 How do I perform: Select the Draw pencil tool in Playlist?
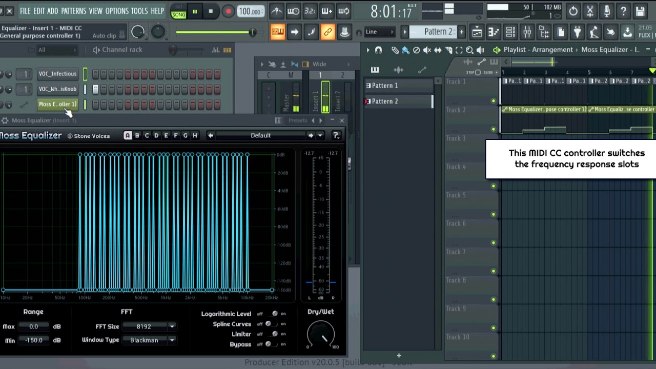pyautogui.click(x=395, y=50)
